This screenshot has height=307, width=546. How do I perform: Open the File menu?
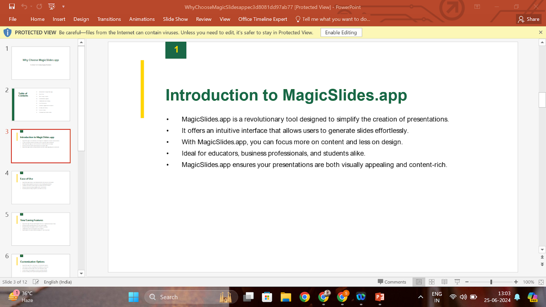(13, 19)
